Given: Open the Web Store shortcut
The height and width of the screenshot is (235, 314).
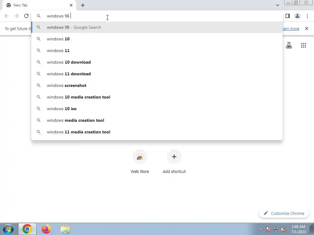Looking at the screenshot, I should pyautogui.click(x=140, y=162).
